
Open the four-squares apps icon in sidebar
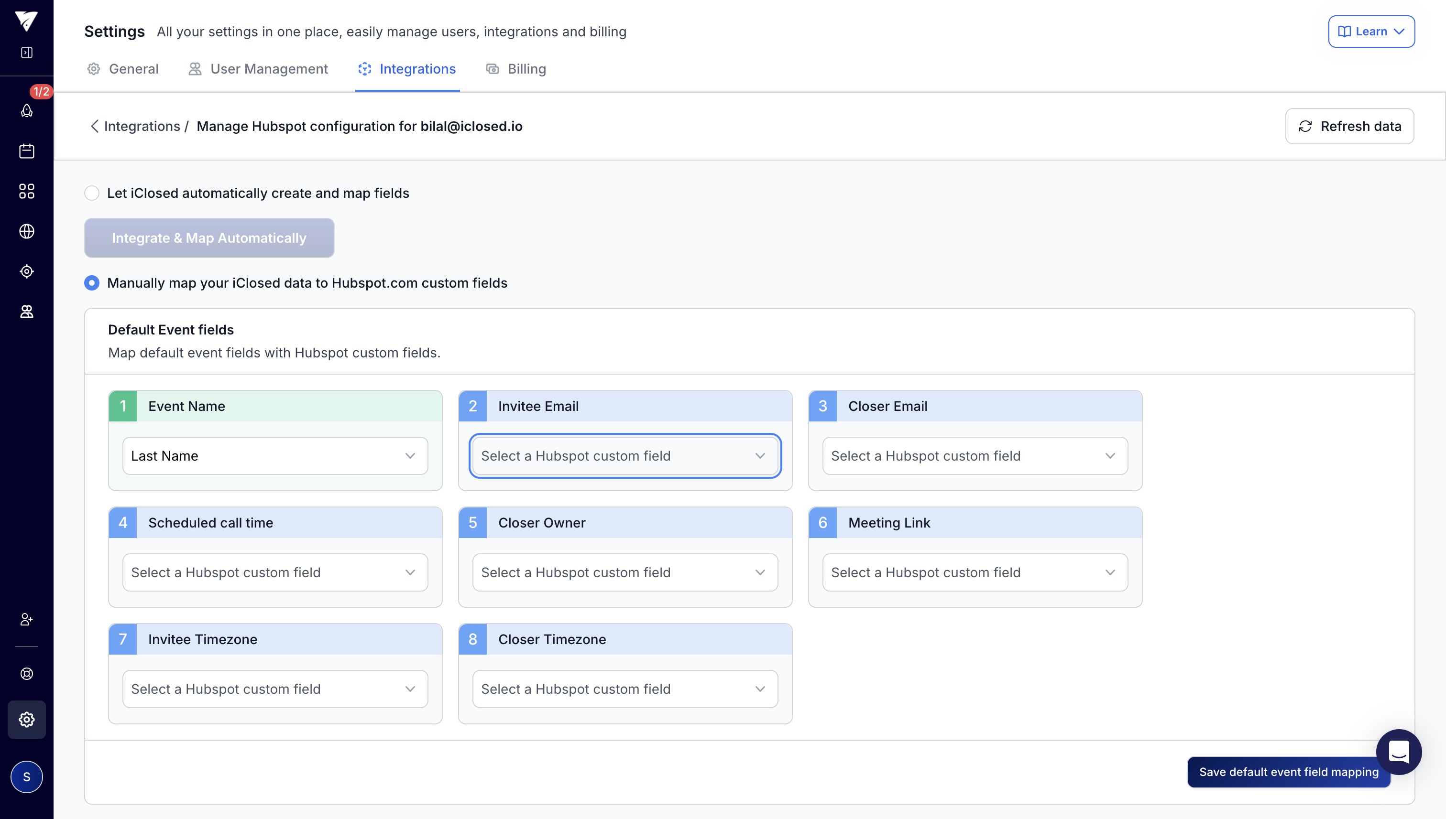click(x=26, y=191)
